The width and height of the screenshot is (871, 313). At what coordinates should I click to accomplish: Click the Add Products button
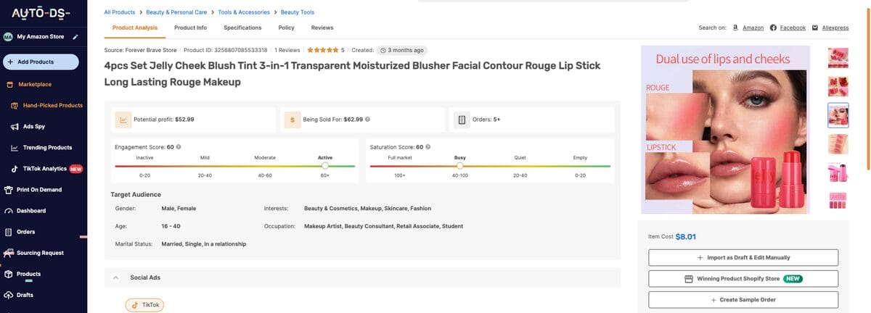(x=41, y=62)
